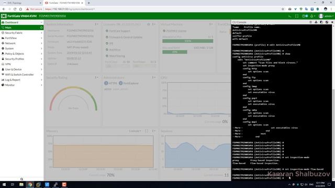Open the orange Camtasia taskbar app
Screen dimensions: 335x188
pos(64,184)
